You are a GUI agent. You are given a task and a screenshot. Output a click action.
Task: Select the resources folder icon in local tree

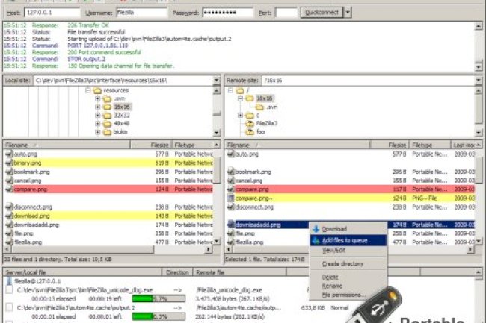[97, 90]
